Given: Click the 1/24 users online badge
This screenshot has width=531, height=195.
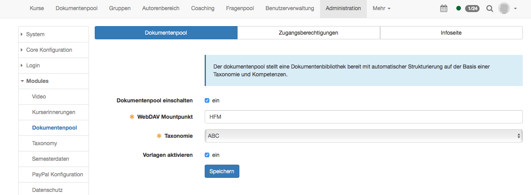Looking at the screenshot, I should (472, 9).
